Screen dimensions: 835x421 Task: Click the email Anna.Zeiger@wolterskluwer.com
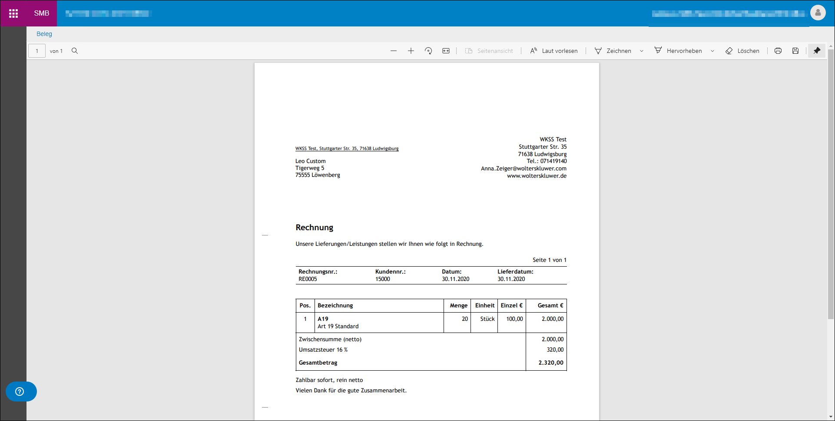[524, 169]
